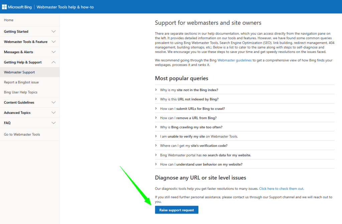The height and width of the screenshot is (224, 342).
Task: Expand 'Why is my site not in the Bing index?'
Action: tap(189, 90)
